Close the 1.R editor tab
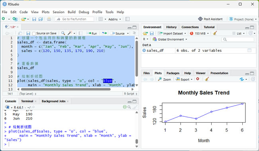The image size is (259, 151). coord(18,27)
